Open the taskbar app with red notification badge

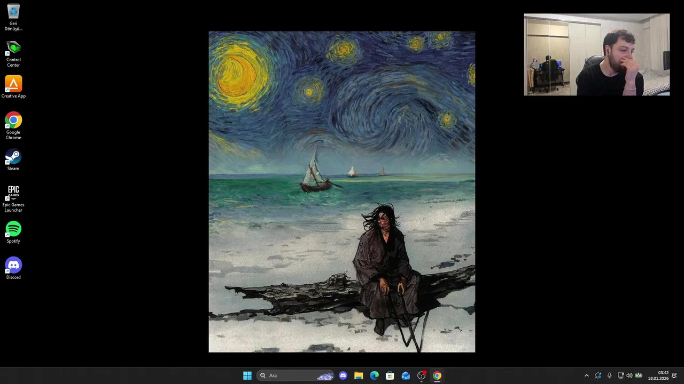point(421,375)
